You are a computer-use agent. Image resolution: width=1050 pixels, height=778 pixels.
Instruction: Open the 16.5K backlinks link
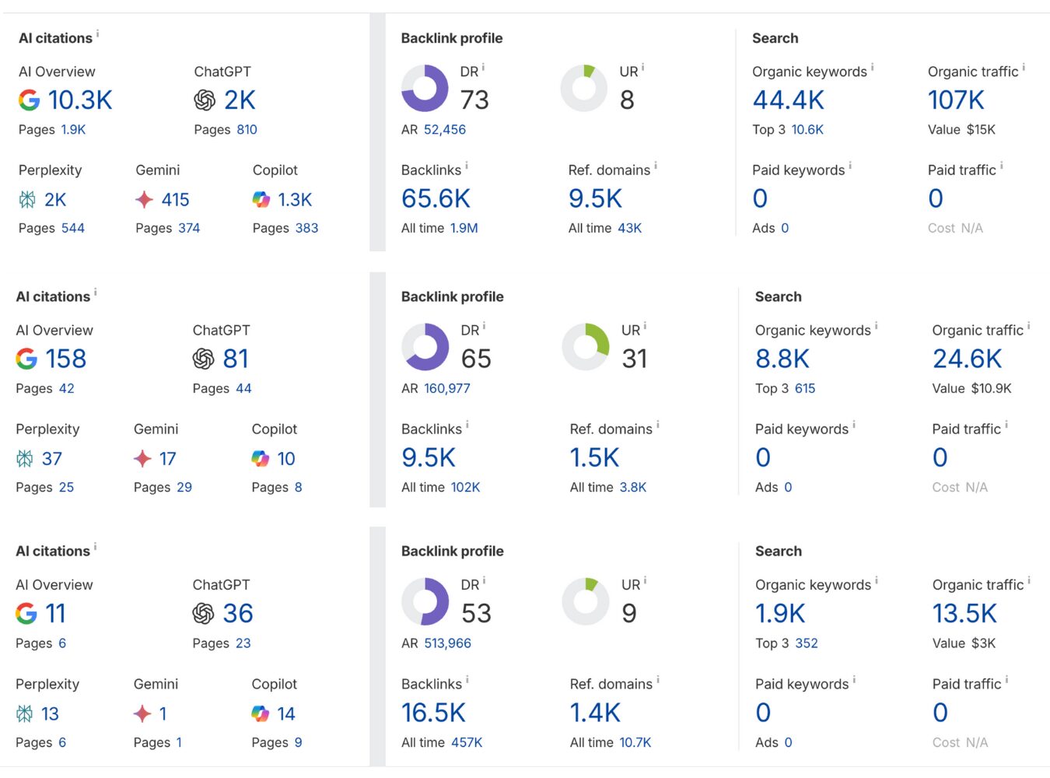click(x=433, y=713)
